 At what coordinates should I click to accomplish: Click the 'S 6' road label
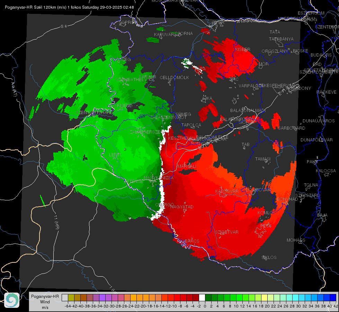(x=64, y=26)
